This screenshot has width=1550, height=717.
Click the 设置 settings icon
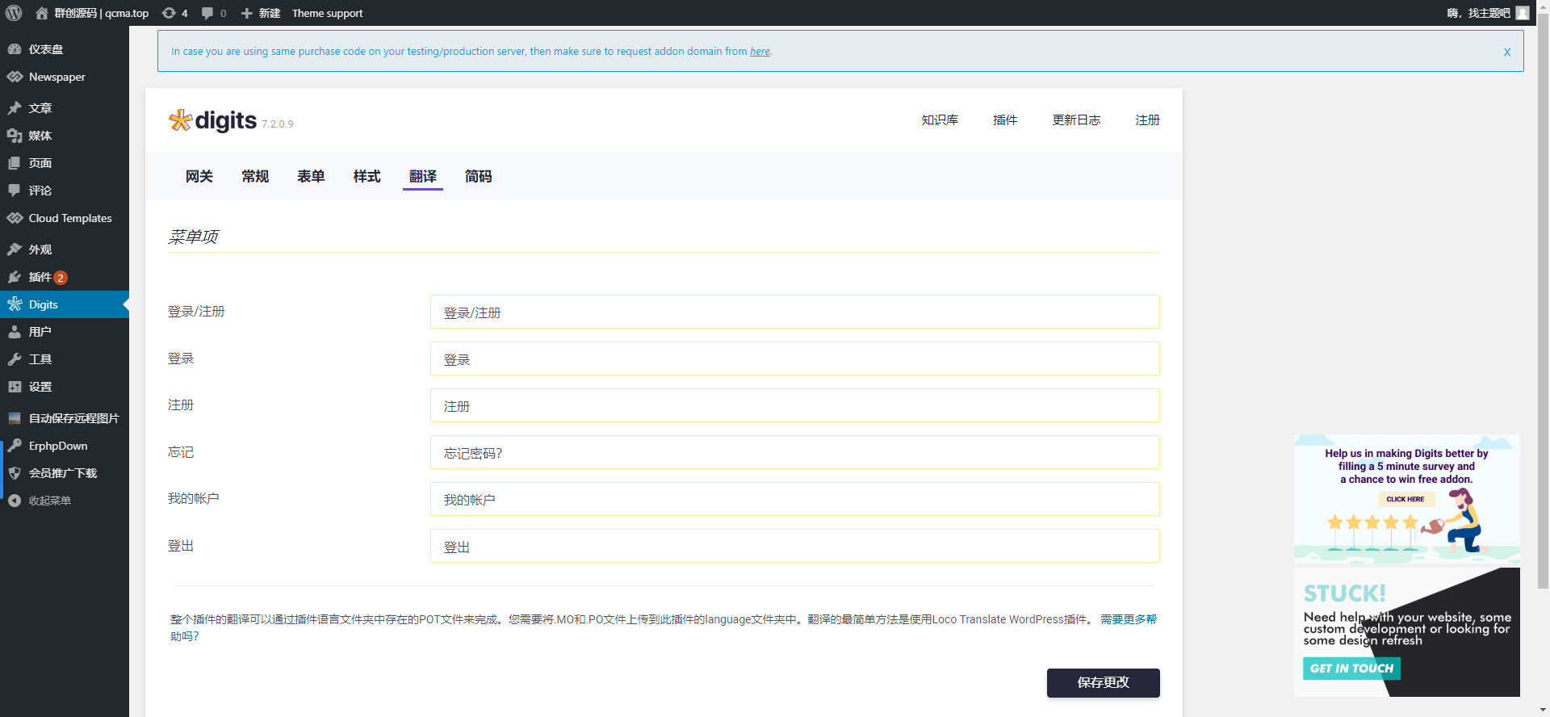tap(15, 387)
